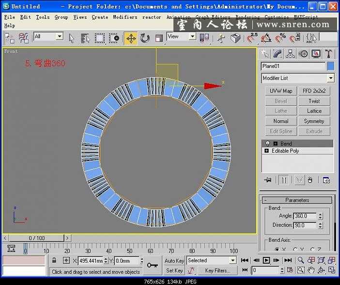Screen dimensions: 340x285
Task: Collapse the Parameters rollout
Action: tap(297, 200)
